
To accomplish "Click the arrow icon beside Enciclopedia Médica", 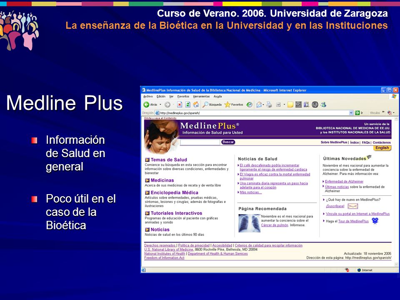I will click(147, 192).
